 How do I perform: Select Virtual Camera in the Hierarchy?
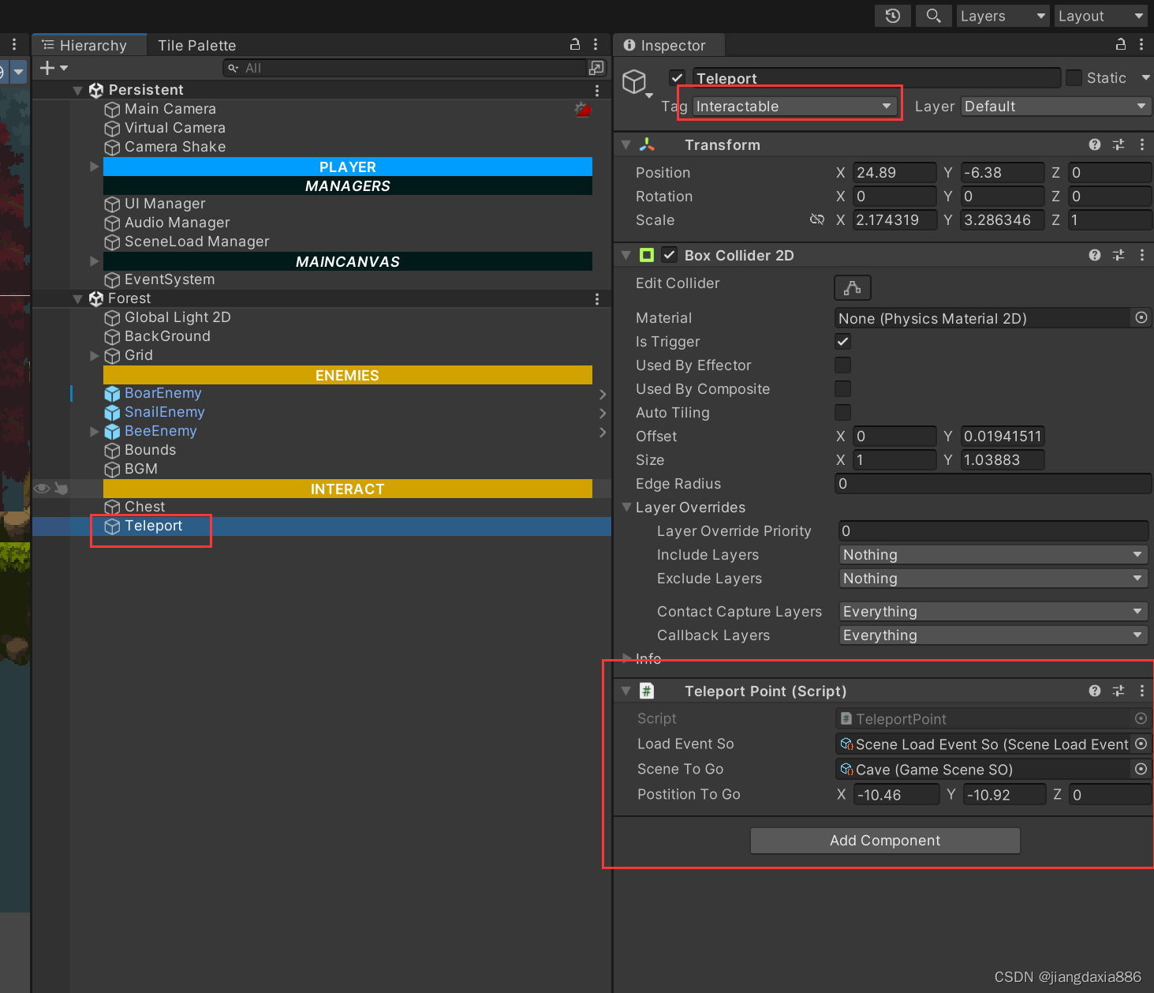(x=174, y=128)
